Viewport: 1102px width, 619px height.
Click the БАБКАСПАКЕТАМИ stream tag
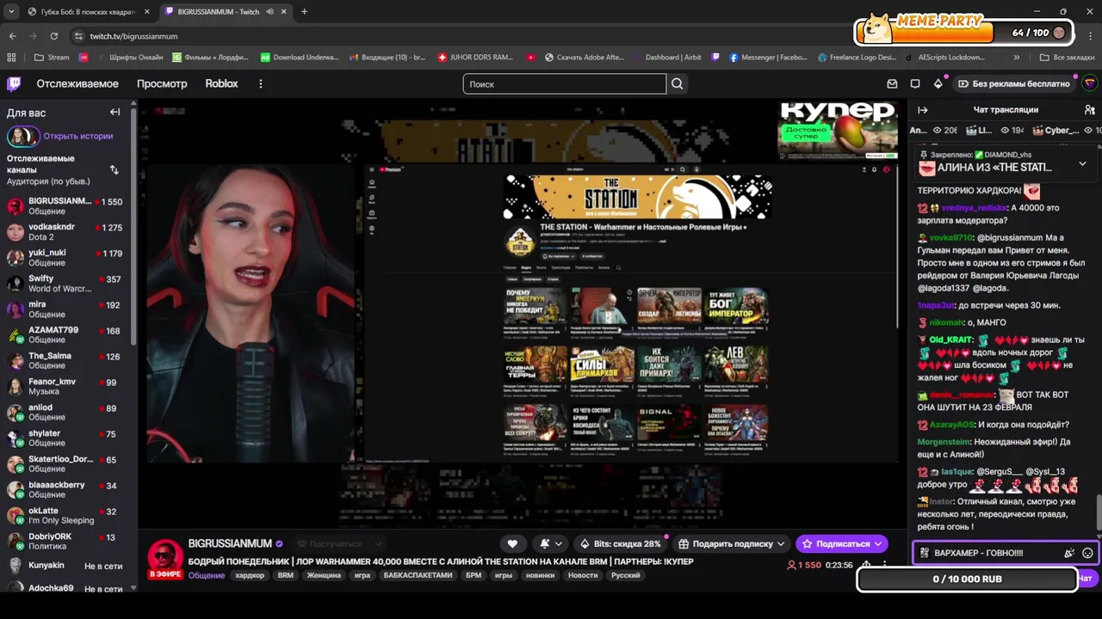(x=418, y=575)
